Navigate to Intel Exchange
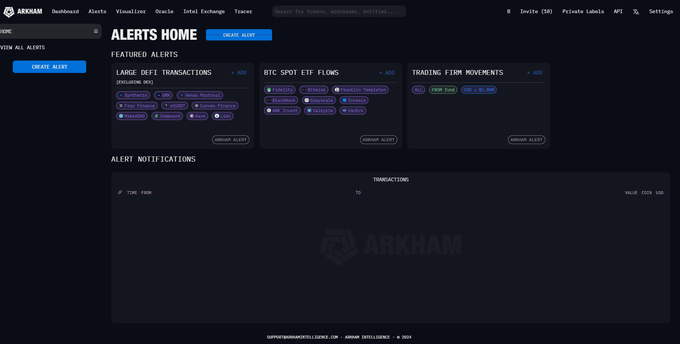The image size is (680, 344). 204,12
